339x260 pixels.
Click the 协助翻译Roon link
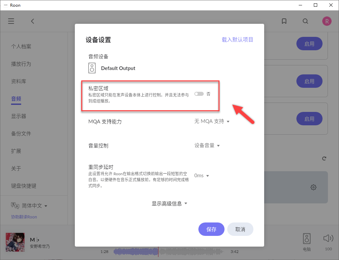[24, 217]
